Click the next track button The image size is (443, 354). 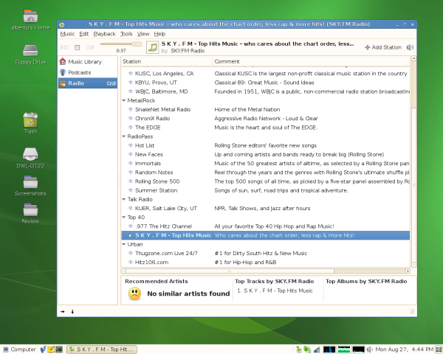tap(90, 47)
